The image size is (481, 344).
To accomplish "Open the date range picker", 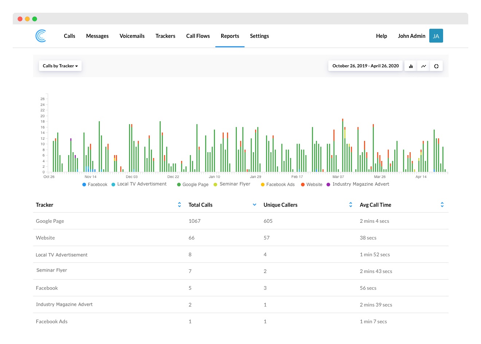I will point(365,66).
